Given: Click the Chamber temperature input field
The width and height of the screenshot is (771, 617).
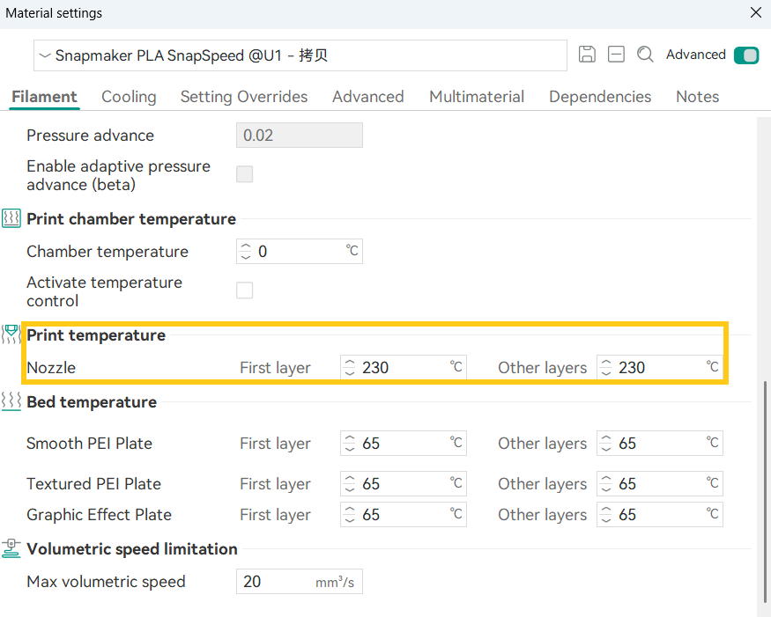Looking at the screenshot, I should click(300, 252).
